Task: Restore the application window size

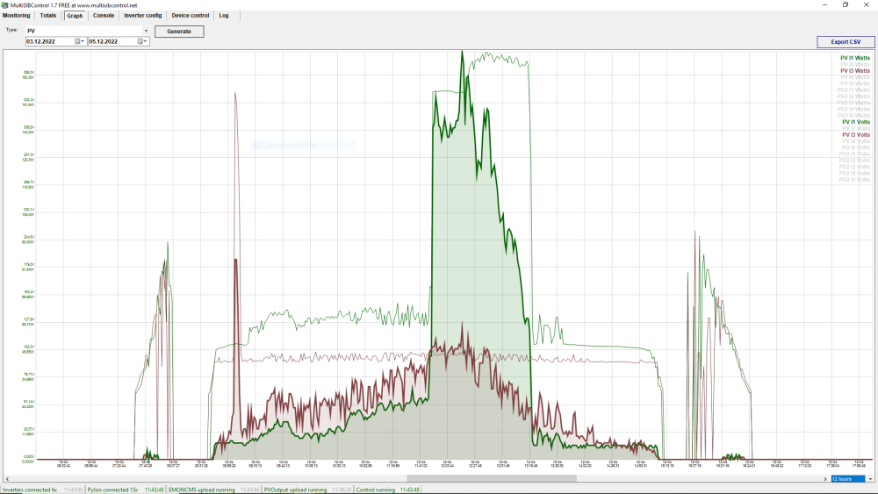Action: click(x=846, y=5)
